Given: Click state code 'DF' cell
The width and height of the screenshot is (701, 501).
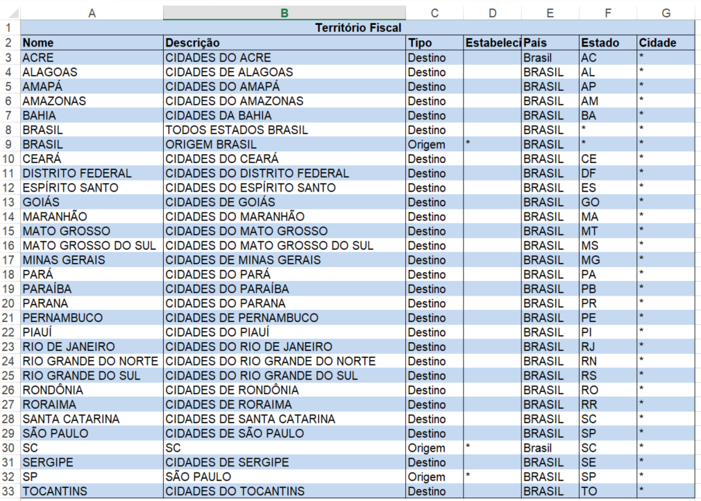Looking at the screenshot, I should coord(607,173).
